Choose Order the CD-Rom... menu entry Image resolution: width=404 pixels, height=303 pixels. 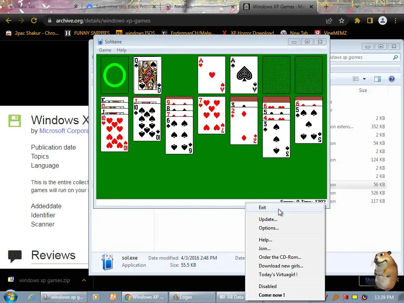[285, 257]
